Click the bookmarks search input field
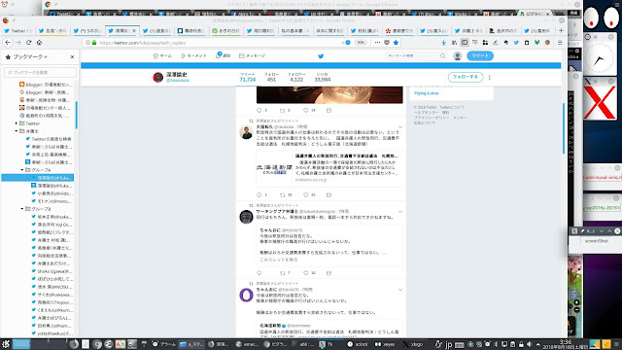Screen dimensions: 622x350 [x=40, y=72]
